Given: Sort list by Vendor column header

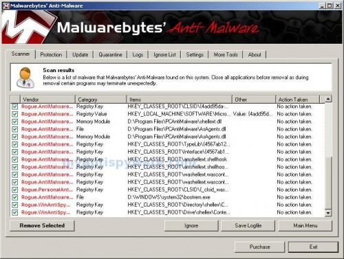Looking at the screenshot, I should tap(47, 100).
